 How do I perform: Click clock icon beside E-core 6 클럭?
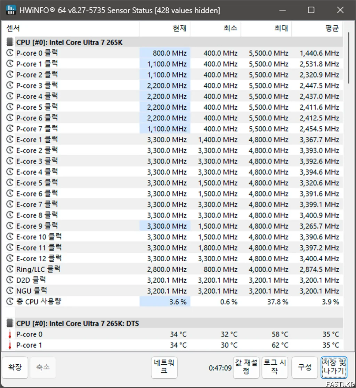(x=10, y=193)
